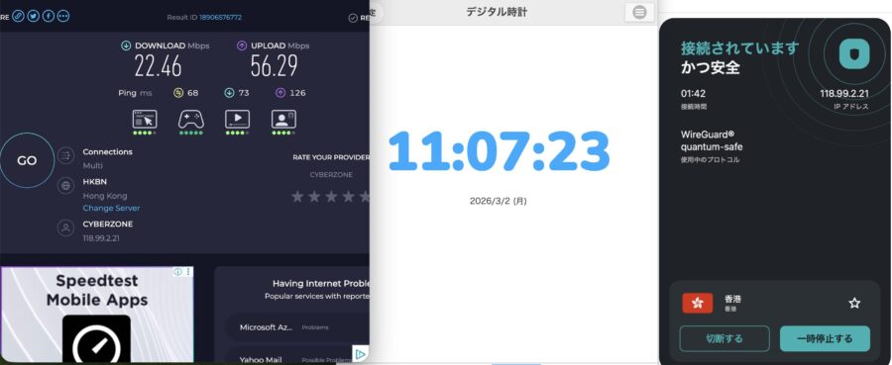
Task: Click the download arrow icon beside DOWNLOAD
Action: (x=126, y=46)
